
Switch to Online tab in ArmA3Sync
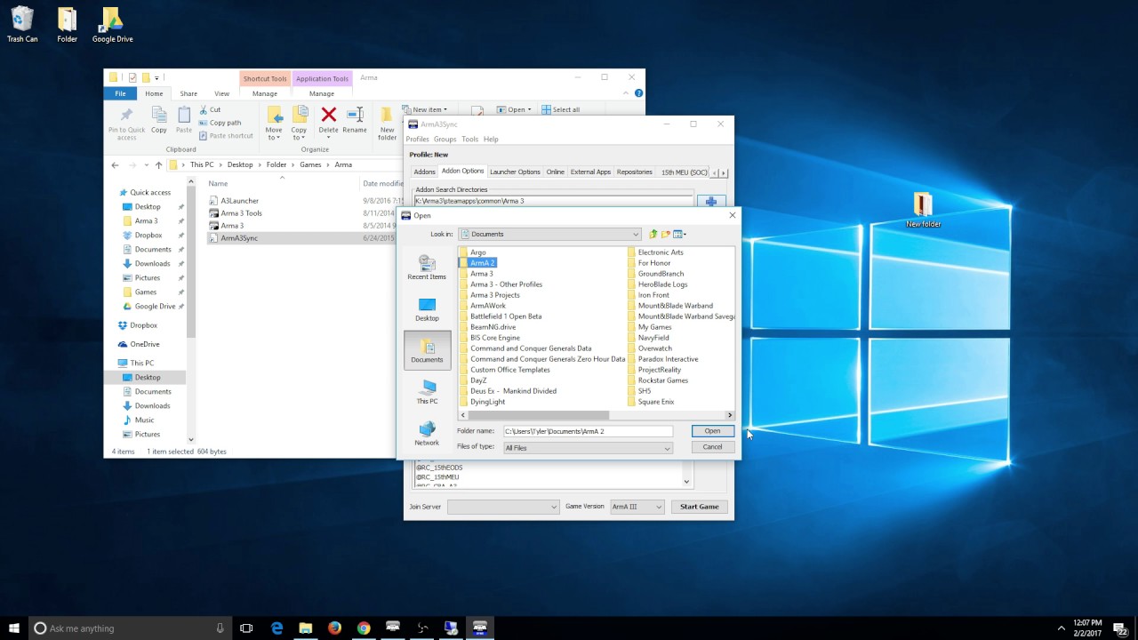pos(555,172)
